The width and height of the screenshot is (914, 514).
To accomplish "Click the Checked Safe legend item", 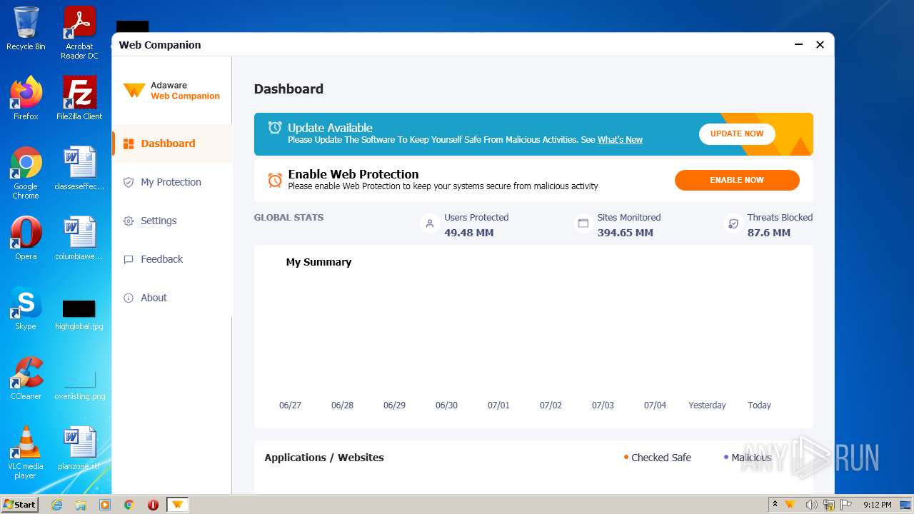I will pos(657,458).
